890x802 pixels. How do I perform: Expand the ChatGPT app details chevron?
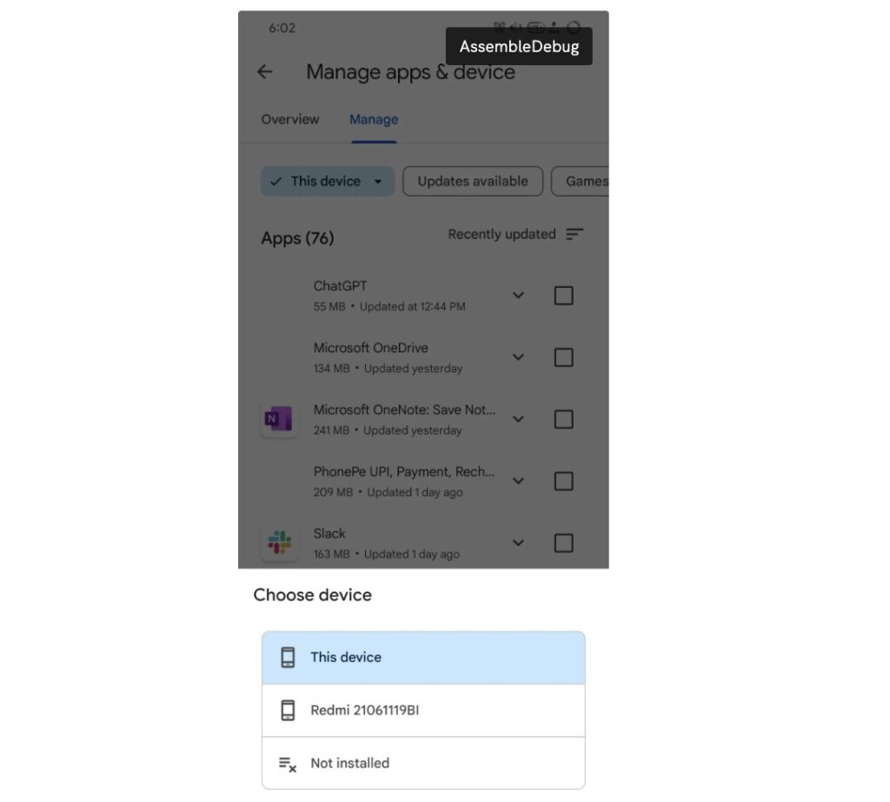pyautogui.click(x=518, y=296)
